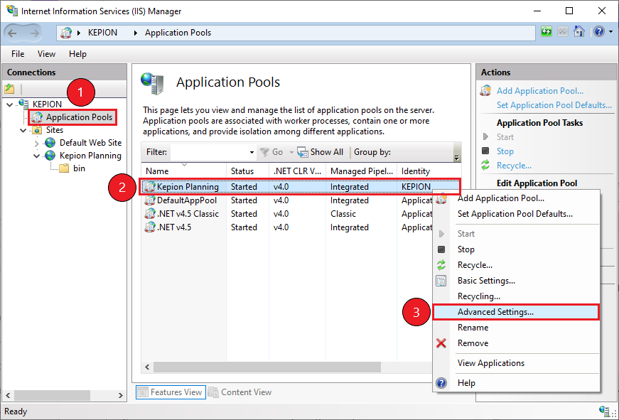Image resolution: width=619 pixels, height=420 pixels.
Task: Choose Remove in context menu
Action: coord(517,343)
